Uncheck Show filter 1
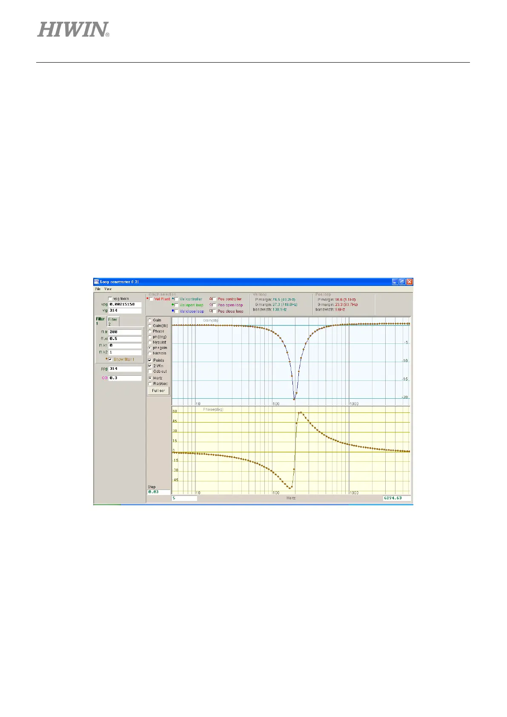Image resolution: width=507 pixels, height=717 pixels. pos(110,359)
